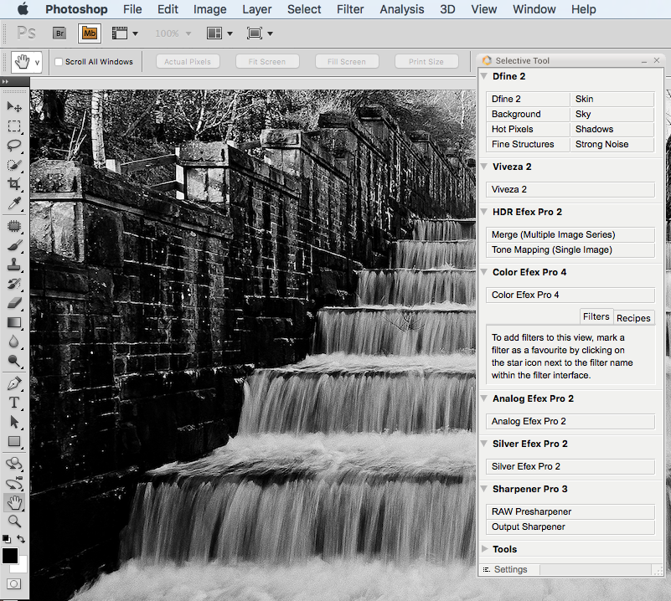
Task: Open the 100% zoom level dropdown
Action: coord(173,33)
